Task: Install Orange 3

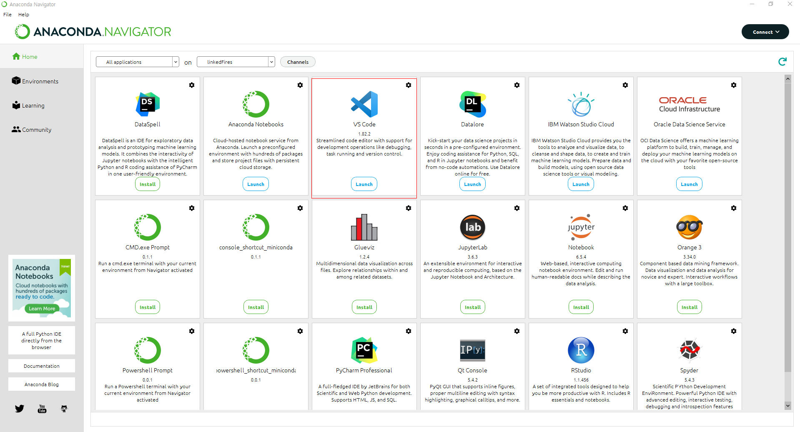Action: (690, 307)
